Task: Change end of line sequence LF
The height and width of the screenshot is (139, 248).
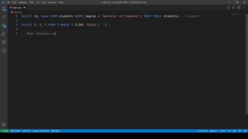Action: pyautogui.click(x=229, y=131)
